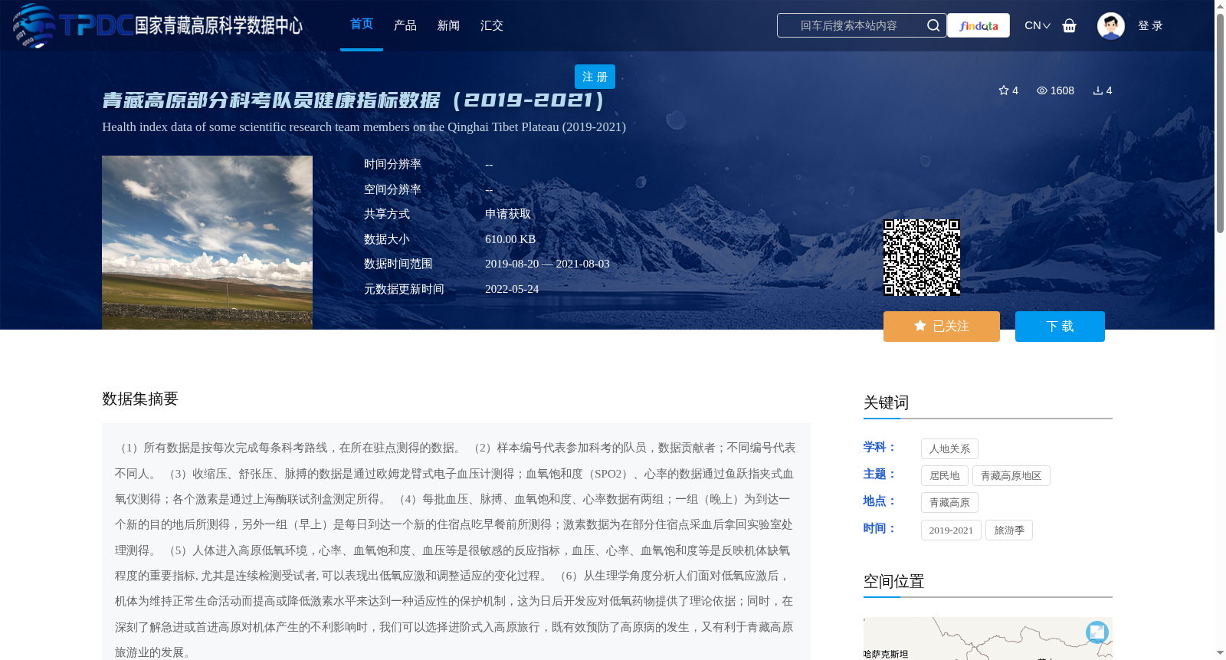Click the 旅游季 time tag

(x=1009, y=530)
